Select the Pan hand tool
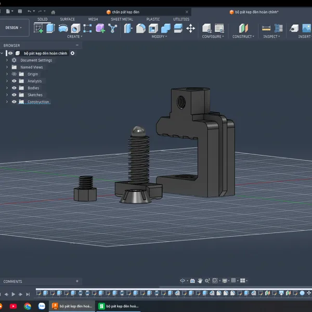Viewport: 312px width, 312px height. [200, 281]
